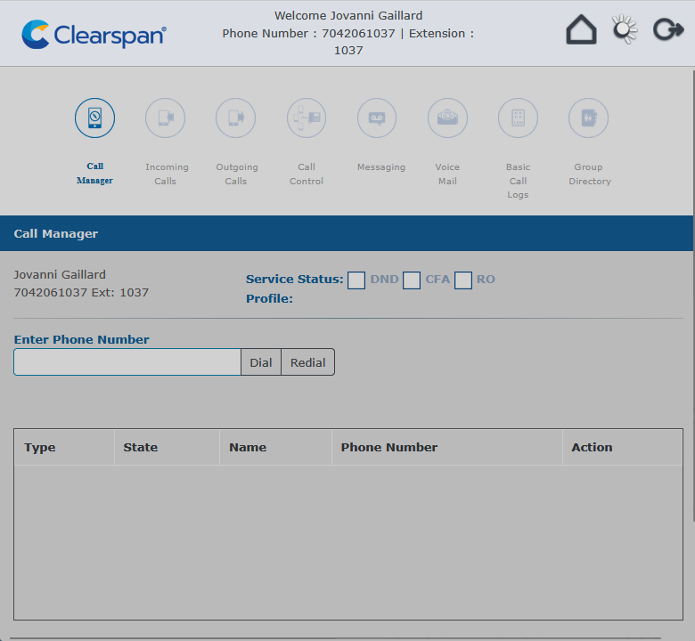
Task: Open the Group Directory icon
Action: [588, 118]
